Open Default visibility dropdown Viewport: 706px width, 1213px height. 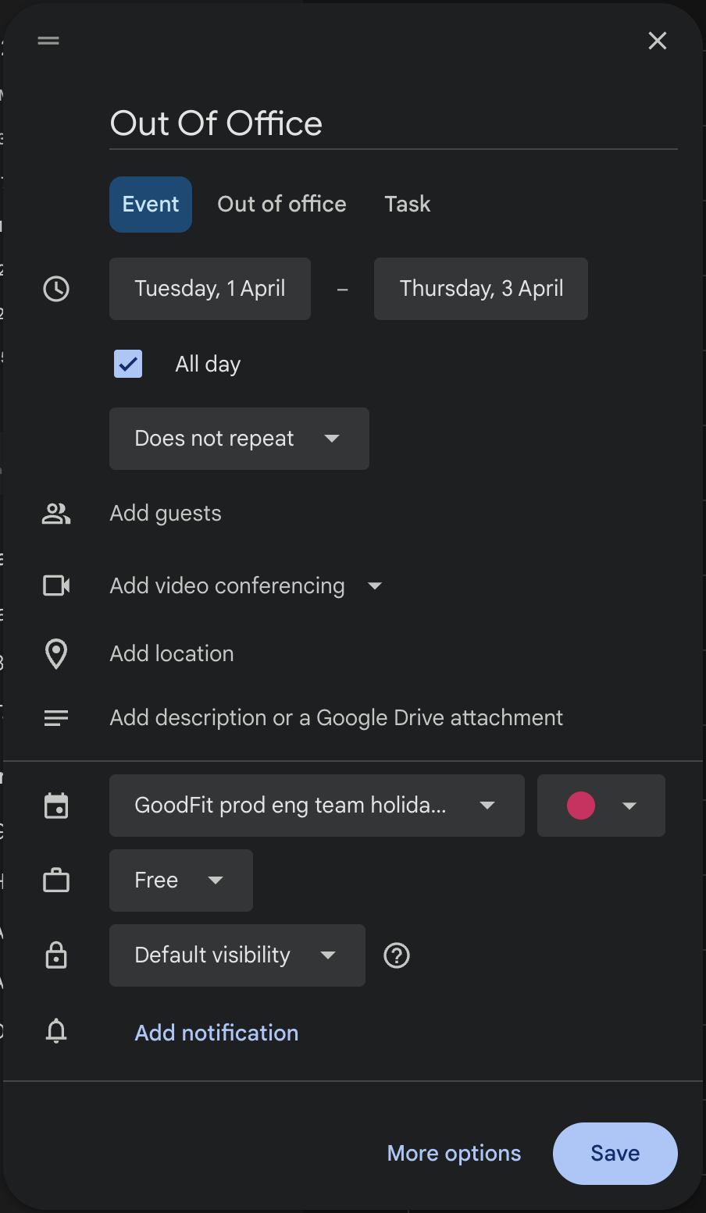coord(237,955)
